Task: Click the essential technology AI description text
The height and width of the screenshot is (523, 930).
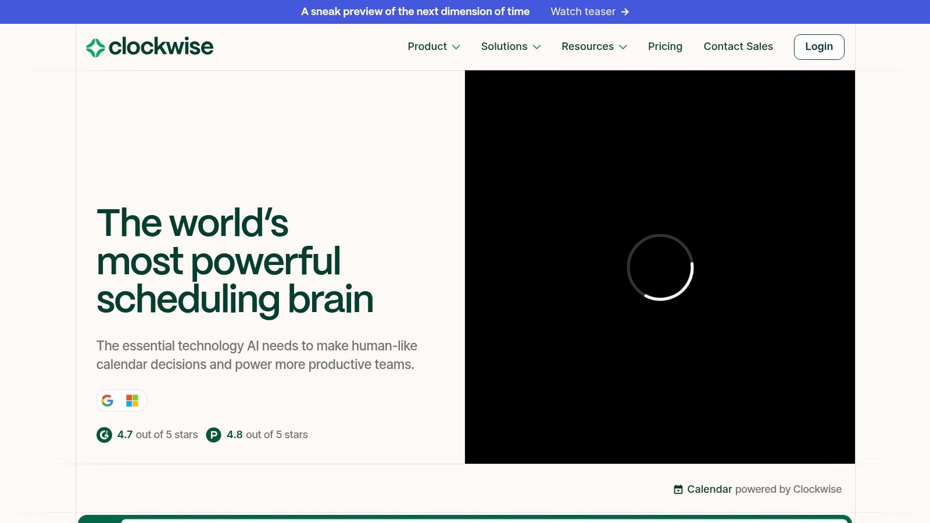Action: [257, 355]
